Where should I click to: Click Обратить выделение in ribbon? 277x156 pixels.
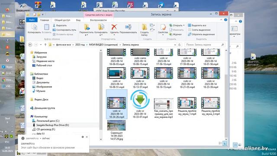click(x=201, y=34)
